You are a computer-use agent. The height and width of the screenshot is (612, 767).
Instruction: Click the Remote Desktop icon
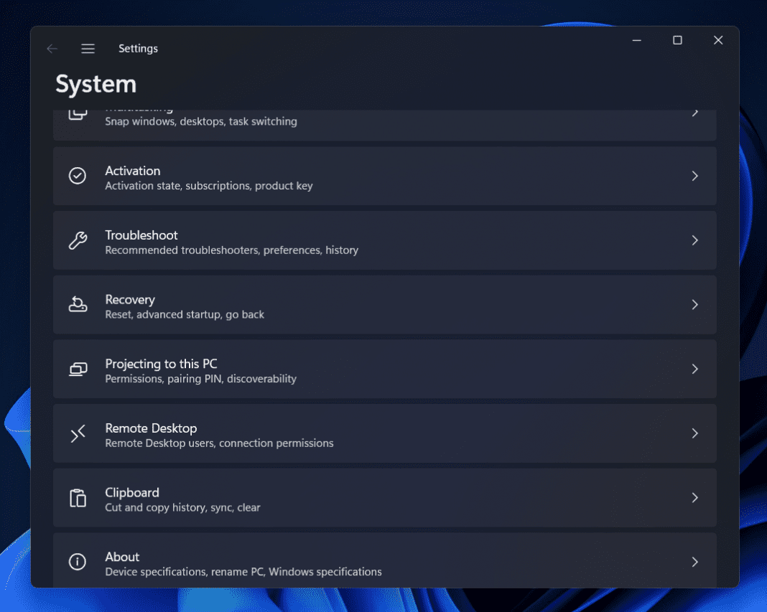(x=78, y=433)
